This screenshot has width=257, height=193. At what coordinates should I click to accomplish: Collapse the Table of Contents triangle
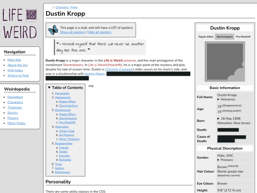(x=49, y=88)
